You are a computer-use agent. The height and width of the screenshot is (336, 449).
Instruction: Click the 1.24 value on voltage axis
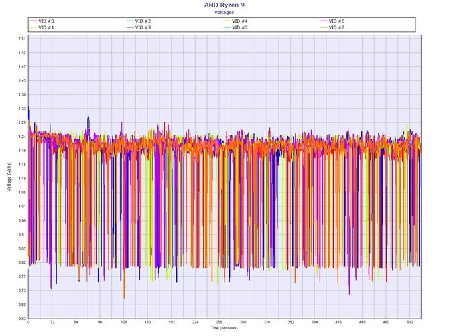[x=22, y=137]
